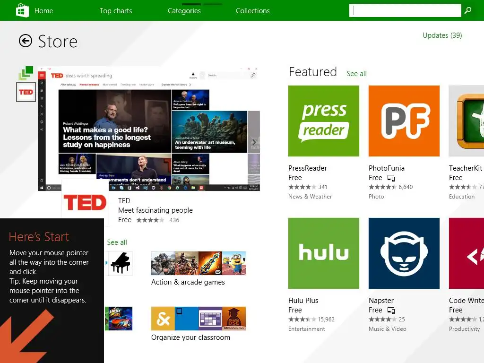Open the Home tab
This screenshot has height=363, width=484.
click(x=43, y=11)
